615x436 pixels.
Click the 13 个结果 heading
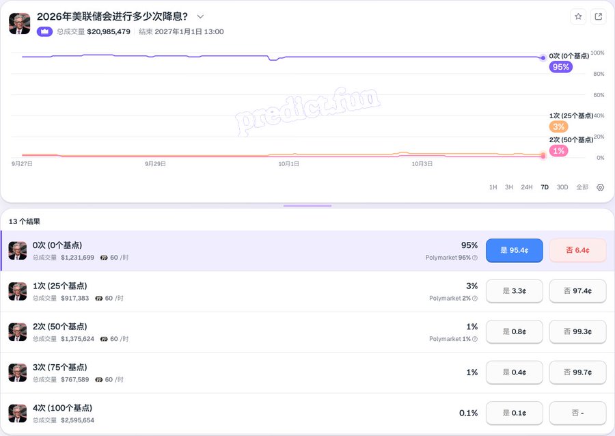(25, 221)
